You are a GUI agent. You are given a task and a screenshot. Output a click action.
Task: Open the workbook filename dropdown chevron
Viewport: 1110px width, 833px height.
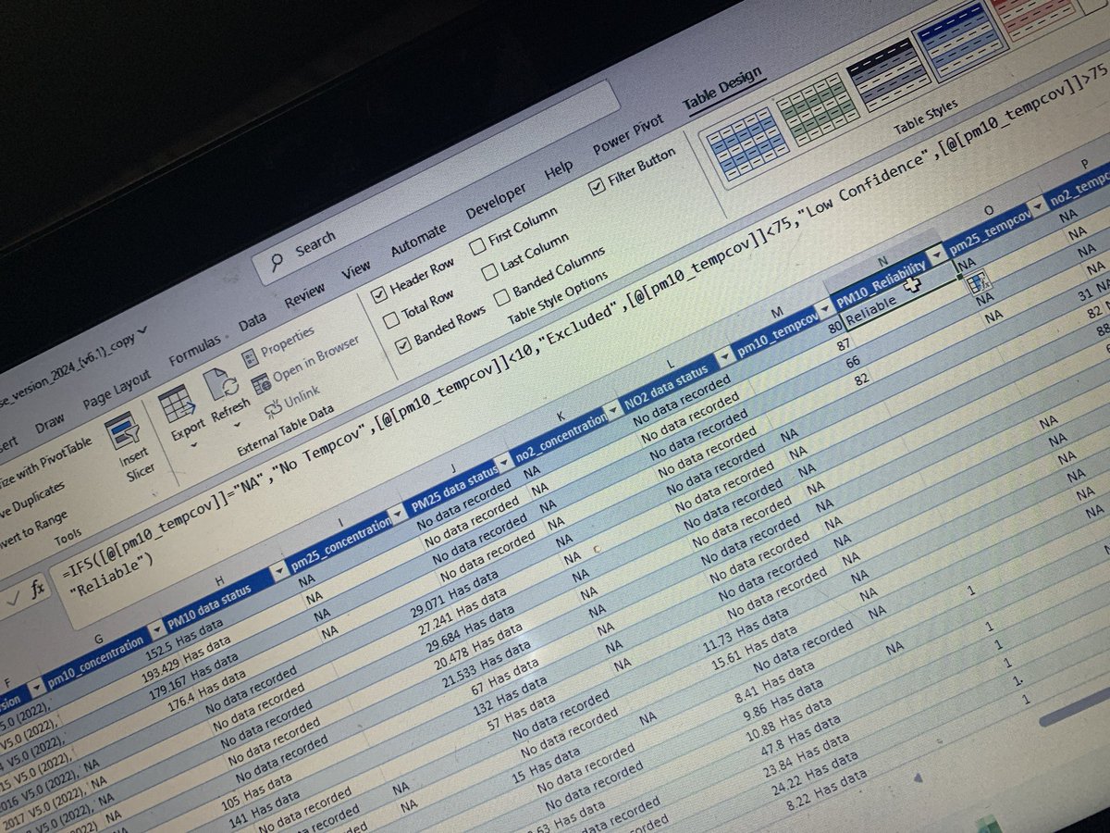[x=142, y=331]
